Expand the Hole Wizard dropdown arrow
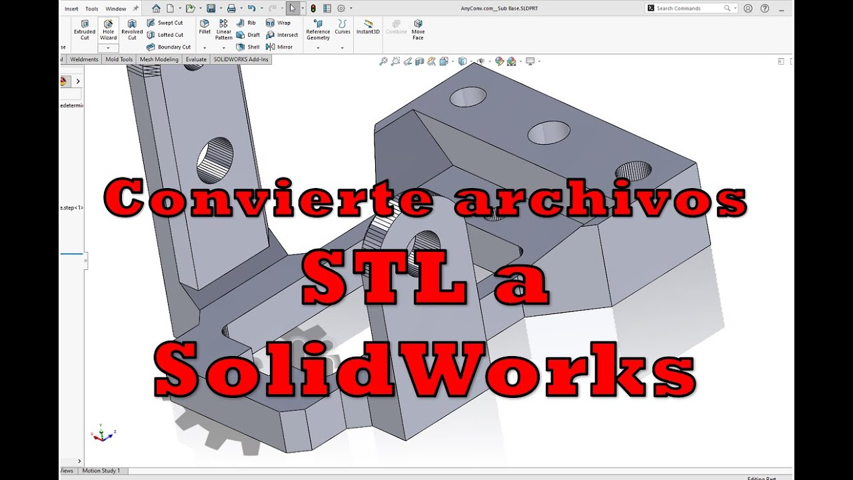Screen dimensions: 853x480 (x=108, y=47)
